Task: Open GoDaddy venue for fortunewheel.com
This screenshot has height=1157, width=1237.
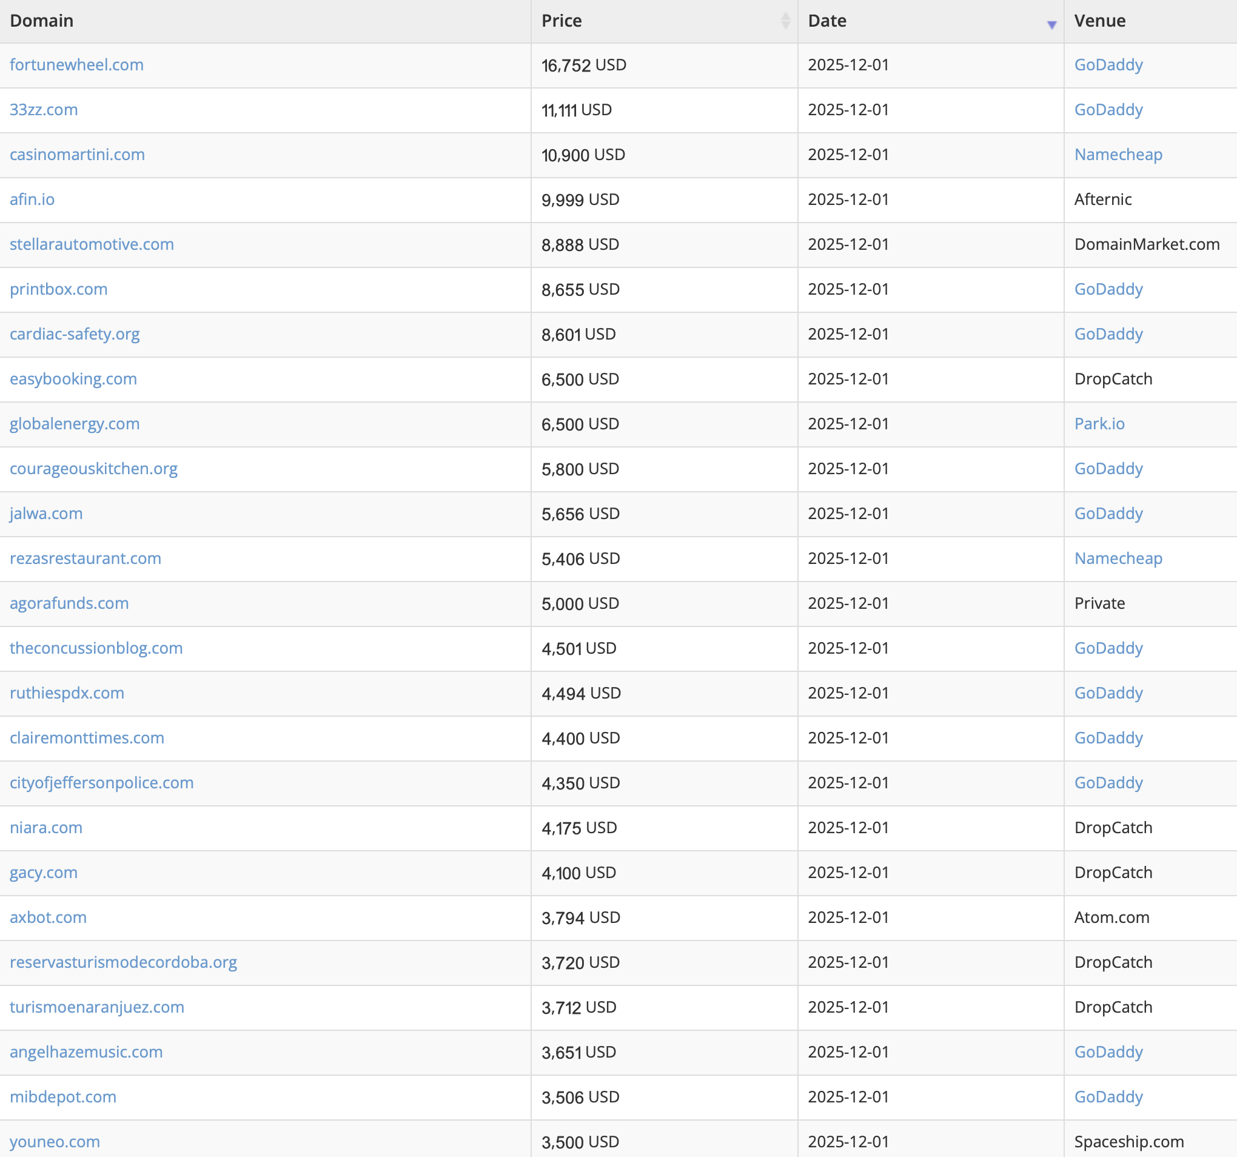Action: [1108, 65]
